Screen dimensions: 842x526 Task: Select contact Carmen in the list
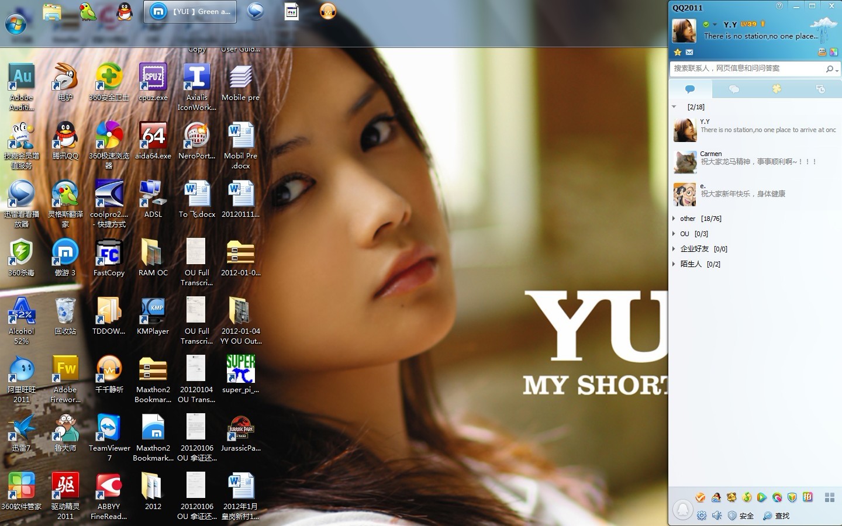(755, 162)
